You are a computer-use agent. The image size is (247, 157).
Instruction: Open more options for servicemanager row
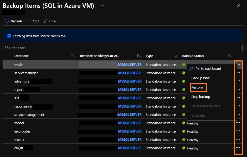[239, 72]
